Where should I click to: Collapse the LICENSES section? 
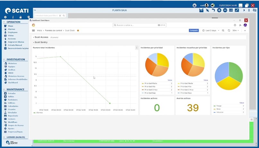(x=4, y=137)
